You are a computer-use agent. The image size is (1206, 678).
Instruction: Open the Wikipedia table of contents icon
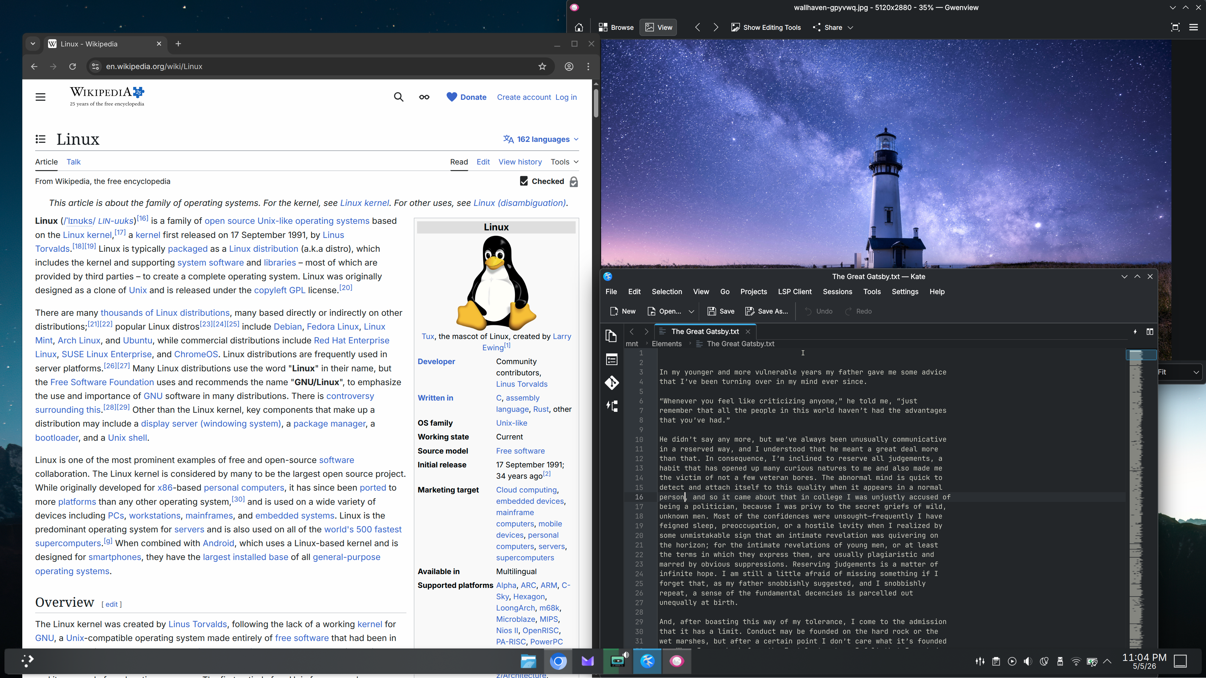[x=41, y=139]
